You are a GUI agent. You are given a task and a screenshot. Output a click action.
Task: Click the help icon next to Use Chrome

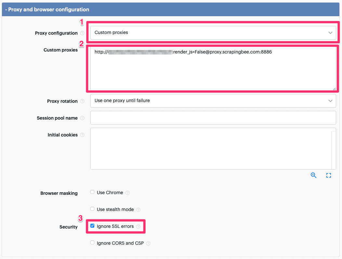(127, 193)
